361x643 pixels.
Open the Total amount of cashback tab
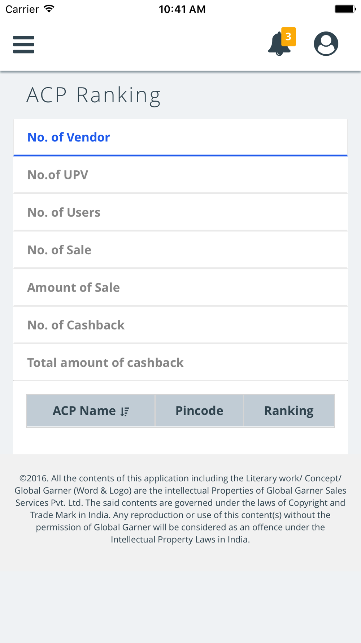[180, 363]
